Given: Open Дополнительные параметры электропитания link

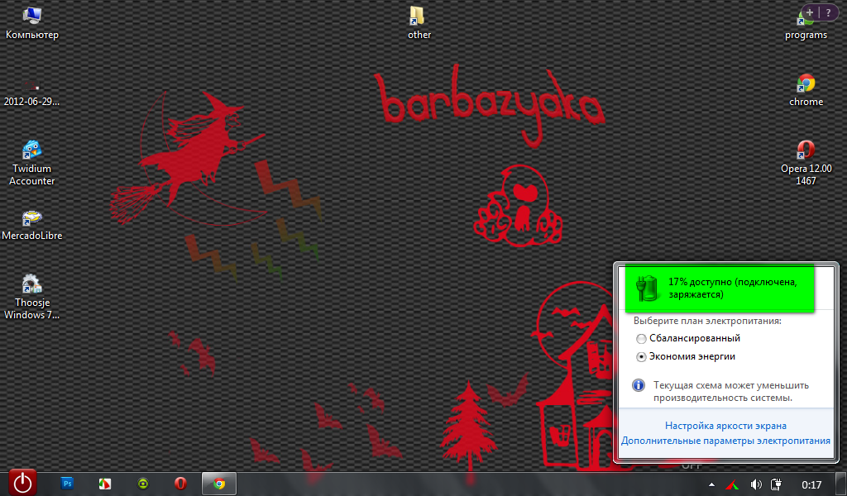Looking at the screenshot, I should tap(725, 441).
